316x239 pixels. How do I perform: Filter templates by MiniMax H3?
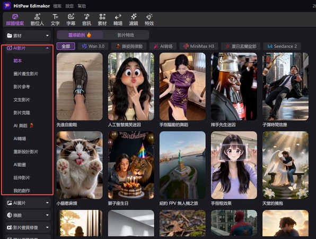click(x=198, y=46)
